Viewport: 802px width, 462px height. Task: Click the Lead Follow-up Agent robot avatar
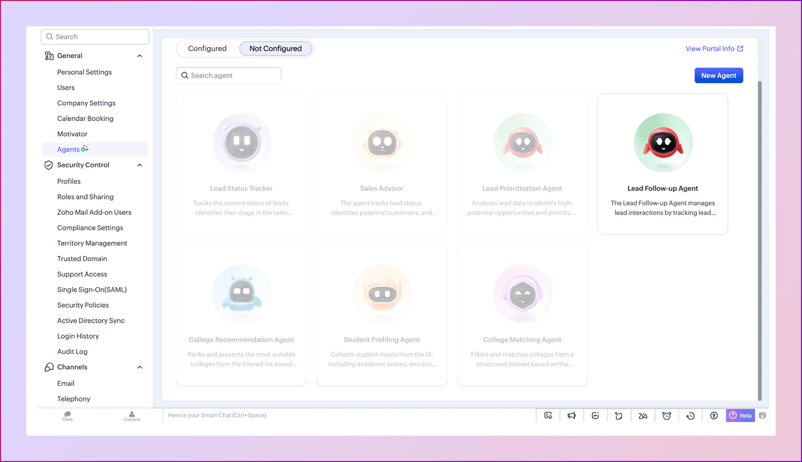tap(663, 142)
